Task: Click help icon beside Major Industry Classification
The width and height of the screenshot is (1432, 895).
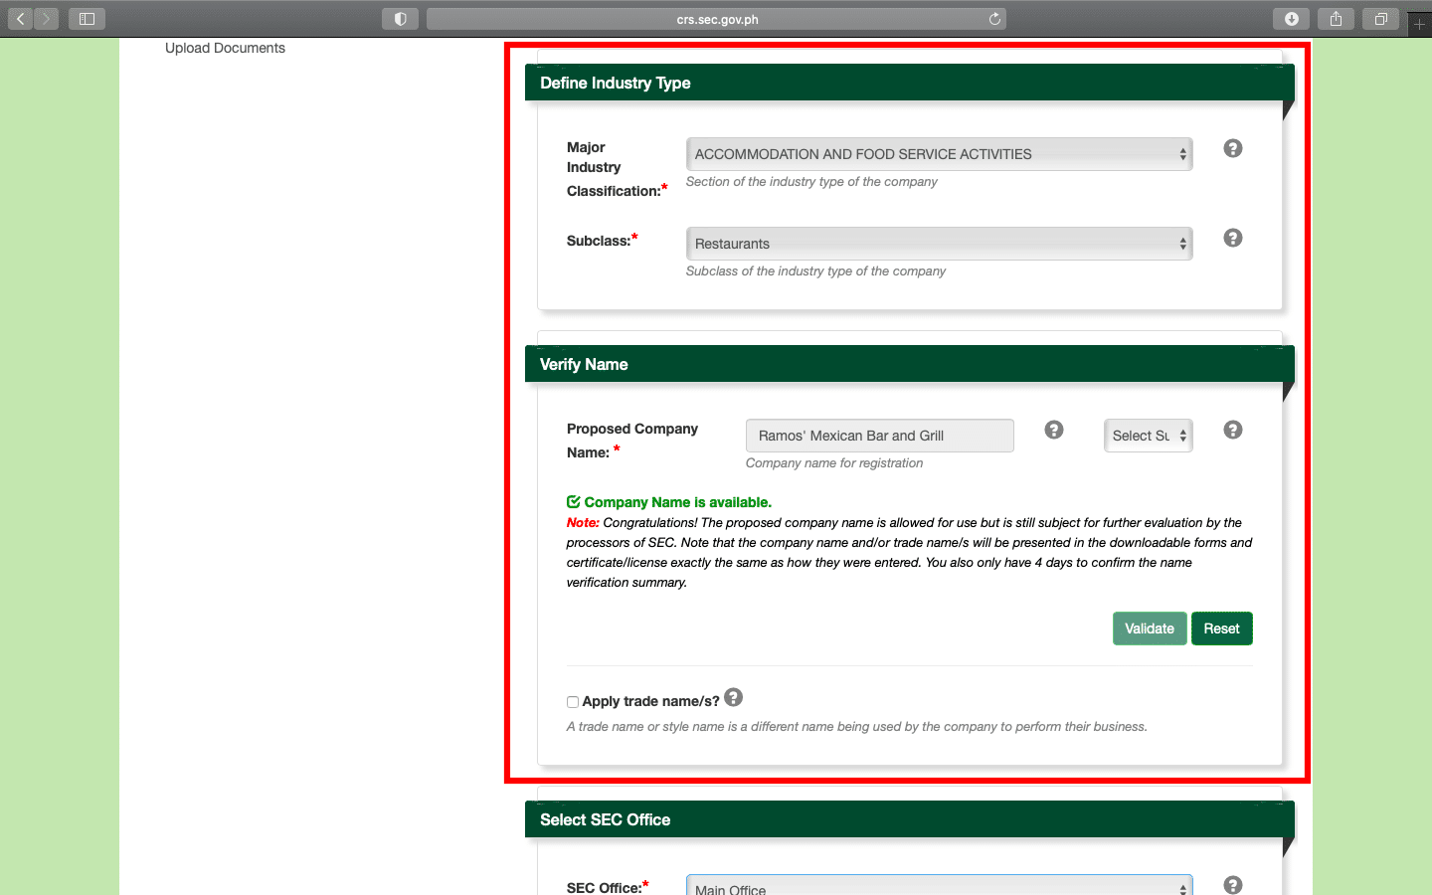Action: [1232, 148]
